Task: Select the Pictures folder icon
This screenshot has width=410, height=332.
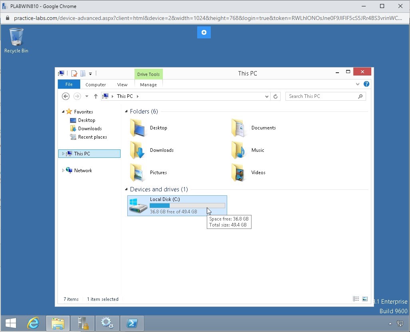Action: coord(137,173)
